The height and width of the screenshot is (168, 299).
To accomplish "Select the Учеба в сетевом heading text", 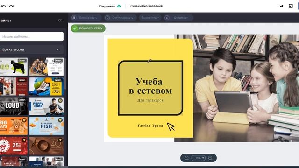I will [x=150, y=86].
